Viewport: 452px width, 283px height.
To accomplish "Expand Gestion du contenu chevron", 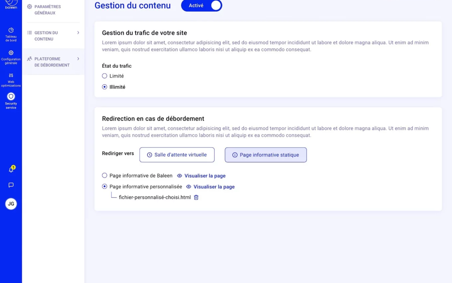I will click(x=78, y=33).
